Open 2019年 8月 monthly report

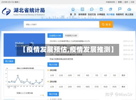coord(88,75)
